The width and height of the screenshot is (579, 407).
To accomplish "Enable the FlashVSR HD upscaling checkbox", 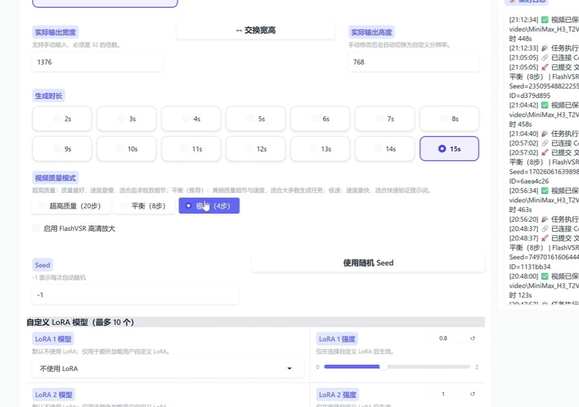I will tap(36, 228).
